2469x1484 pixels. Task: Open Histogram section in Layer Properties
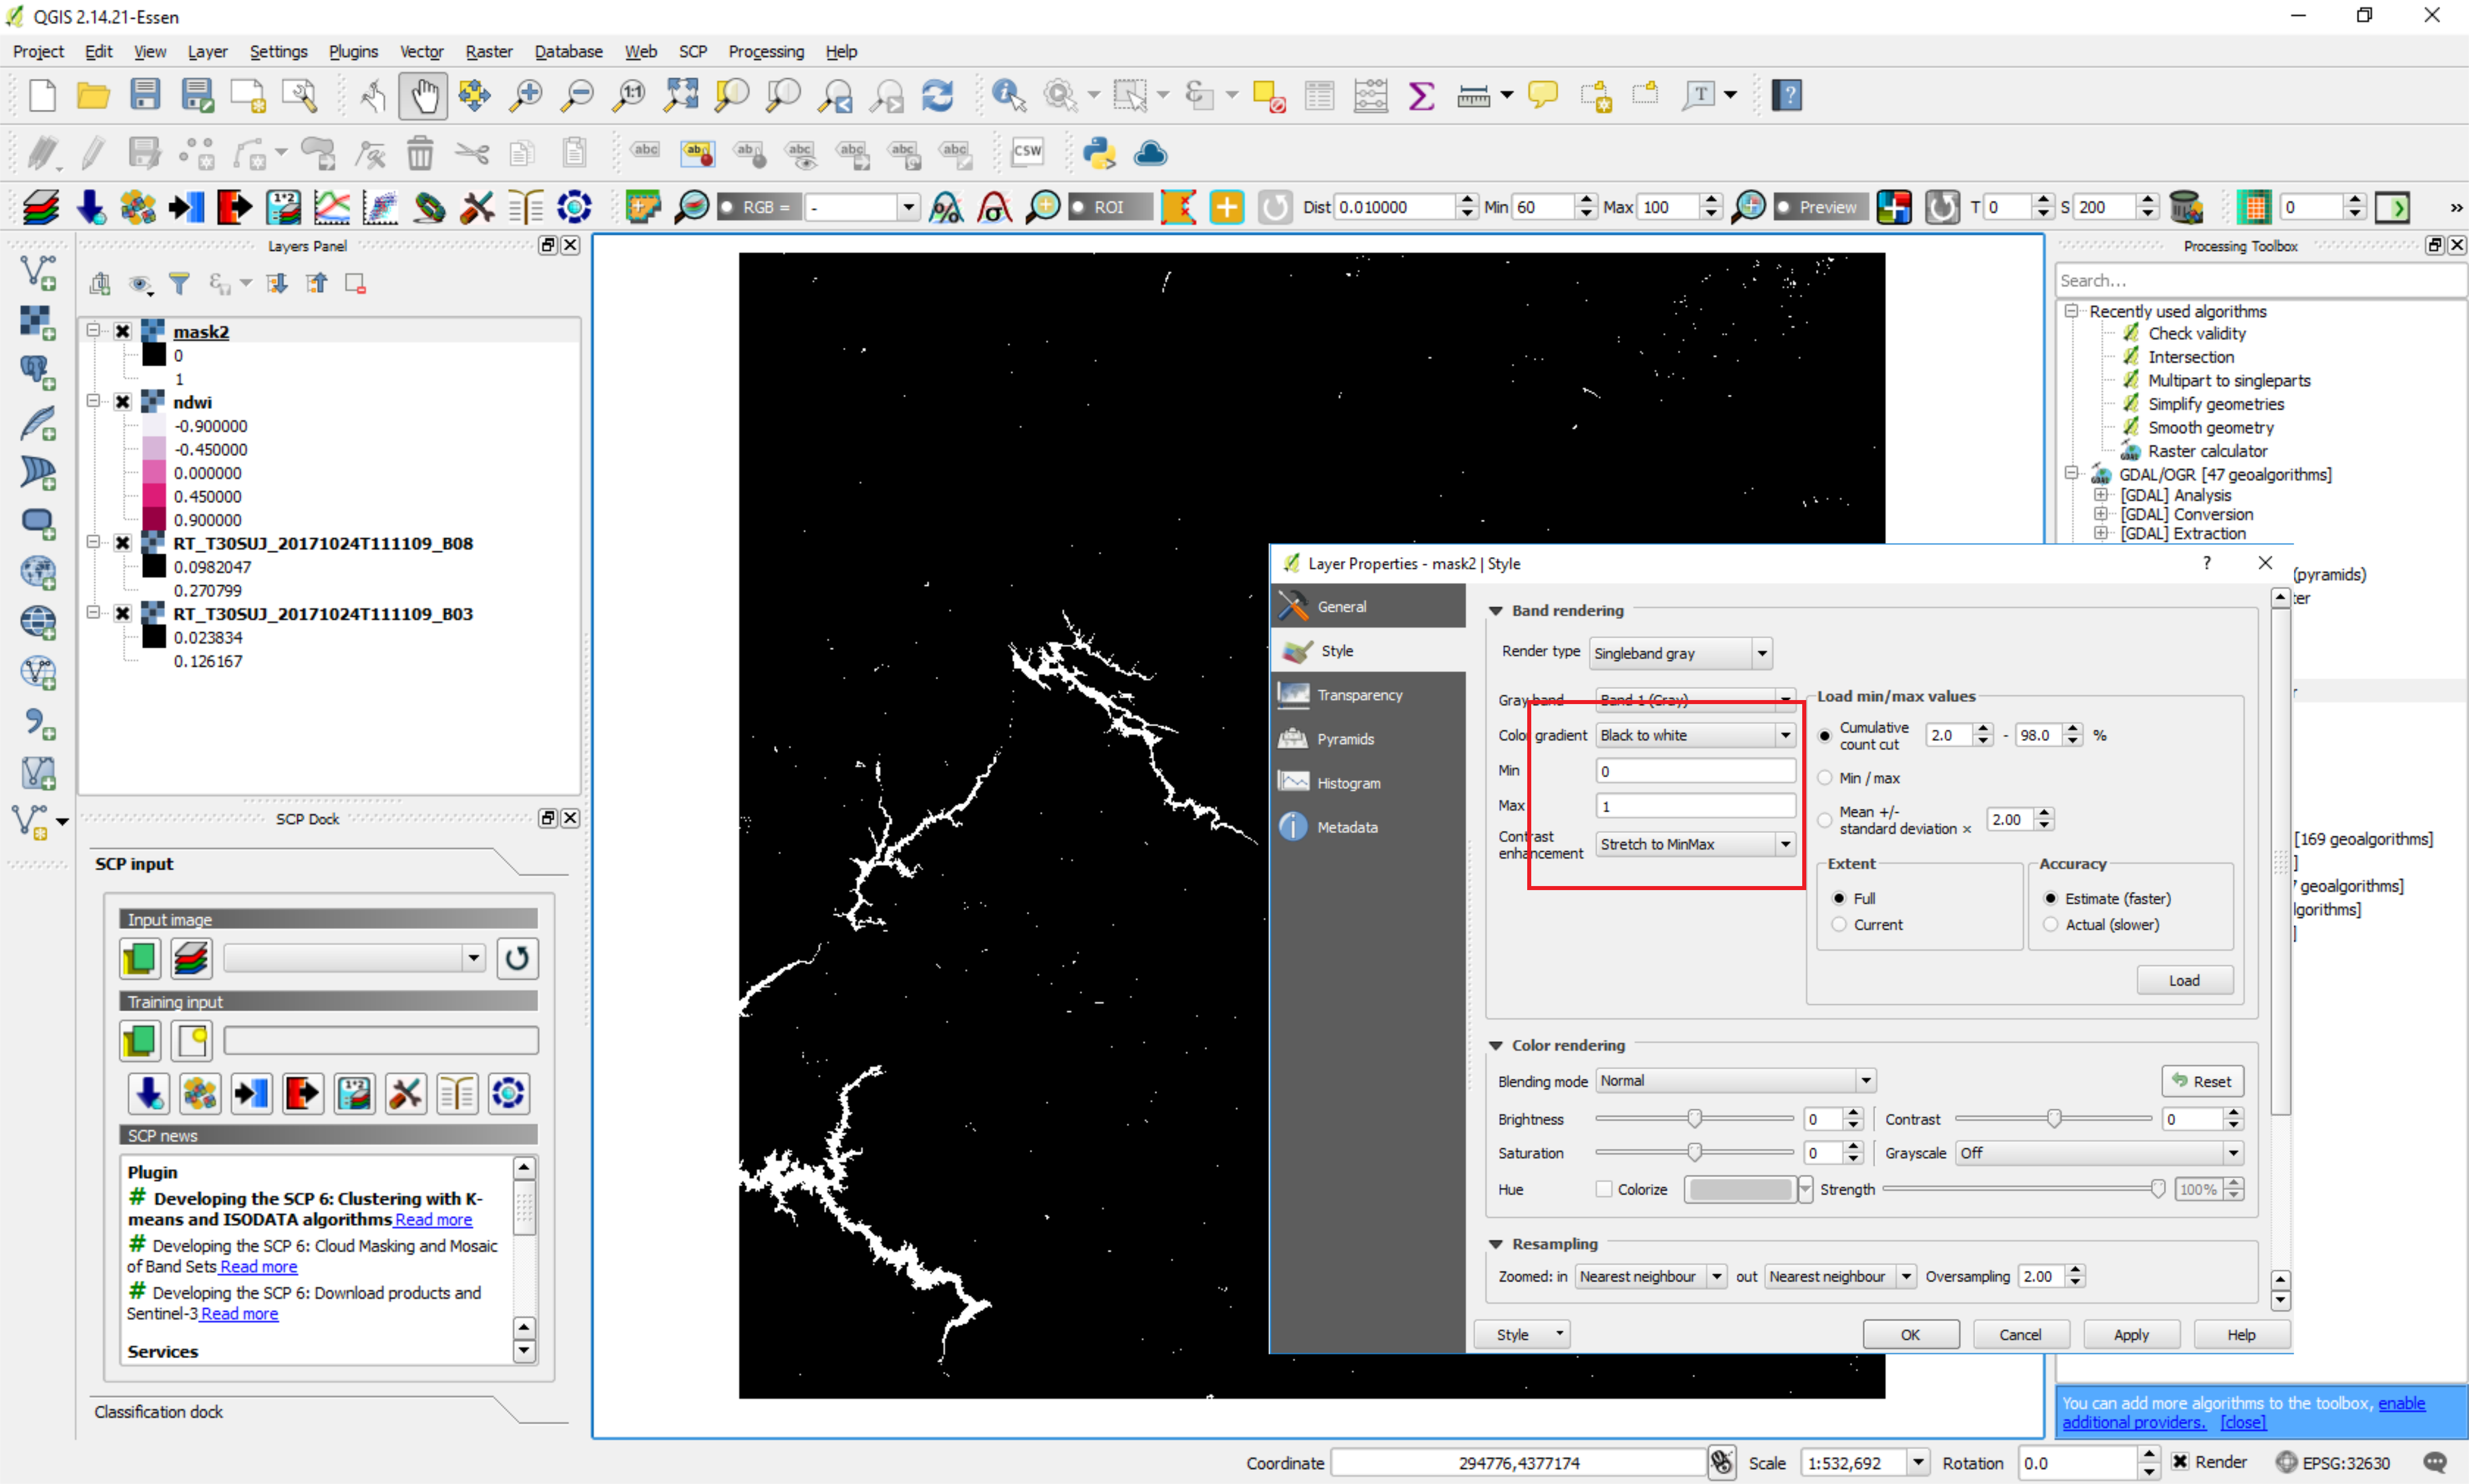coord(1347,783)
